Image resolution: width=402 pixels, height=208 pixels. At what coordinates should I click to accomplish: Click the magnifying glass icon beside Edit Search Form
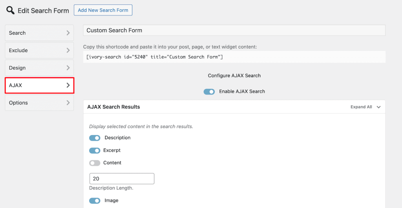click(x=10, y=10)
